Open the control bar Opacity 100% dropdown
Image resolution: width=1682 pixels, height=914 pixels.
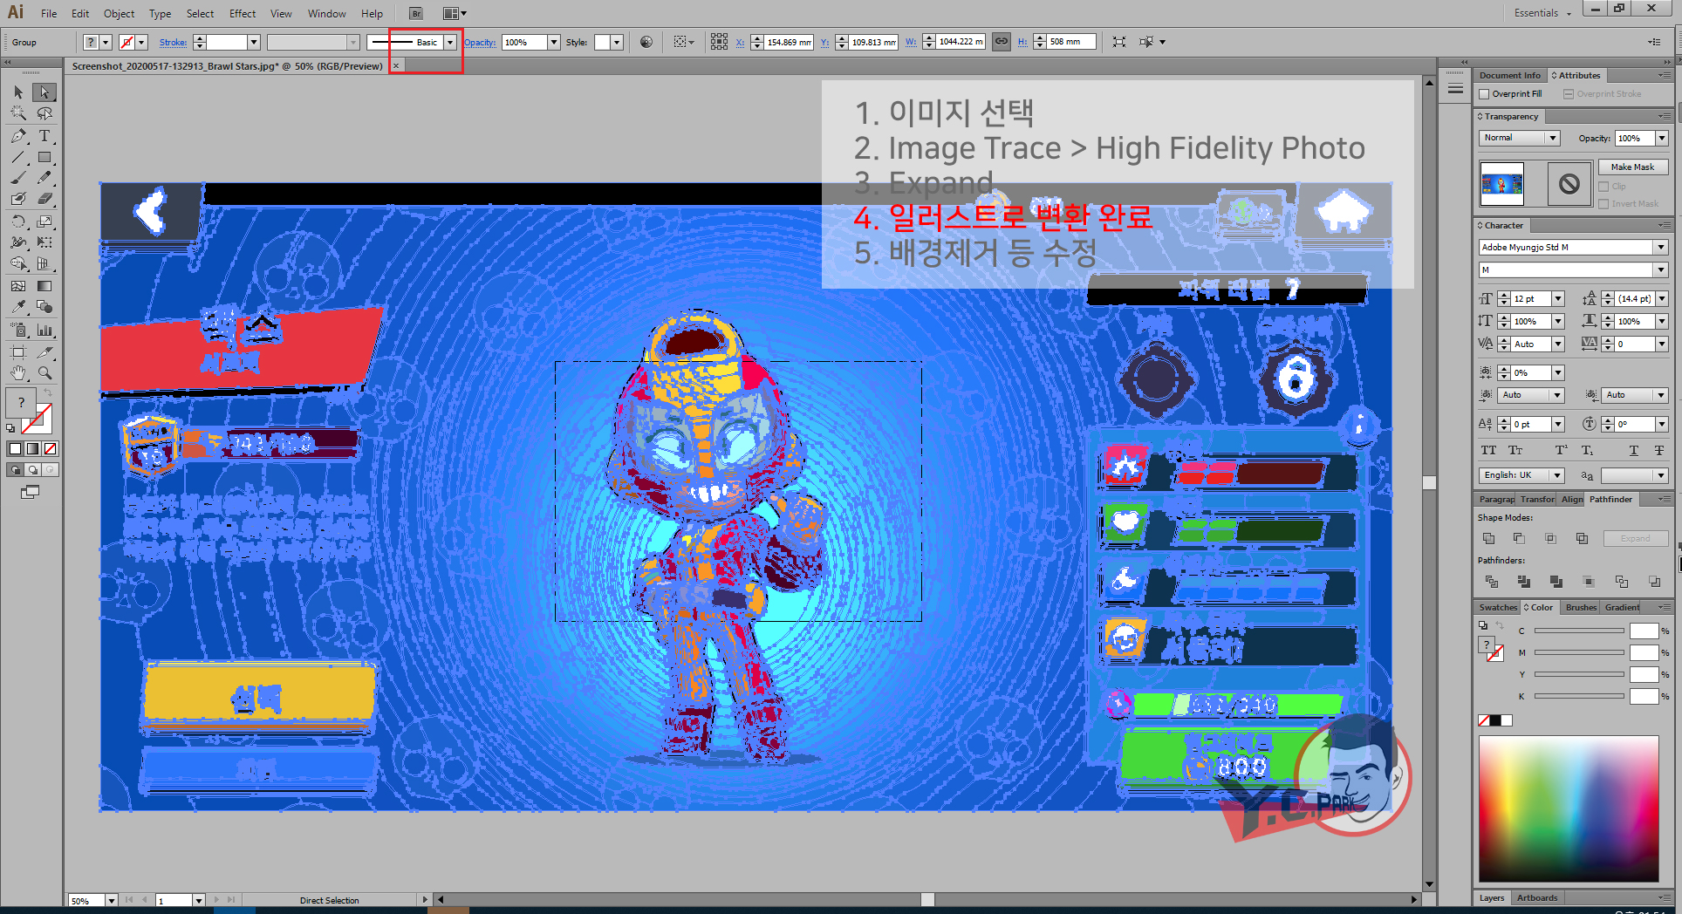[x=553, y=42]
